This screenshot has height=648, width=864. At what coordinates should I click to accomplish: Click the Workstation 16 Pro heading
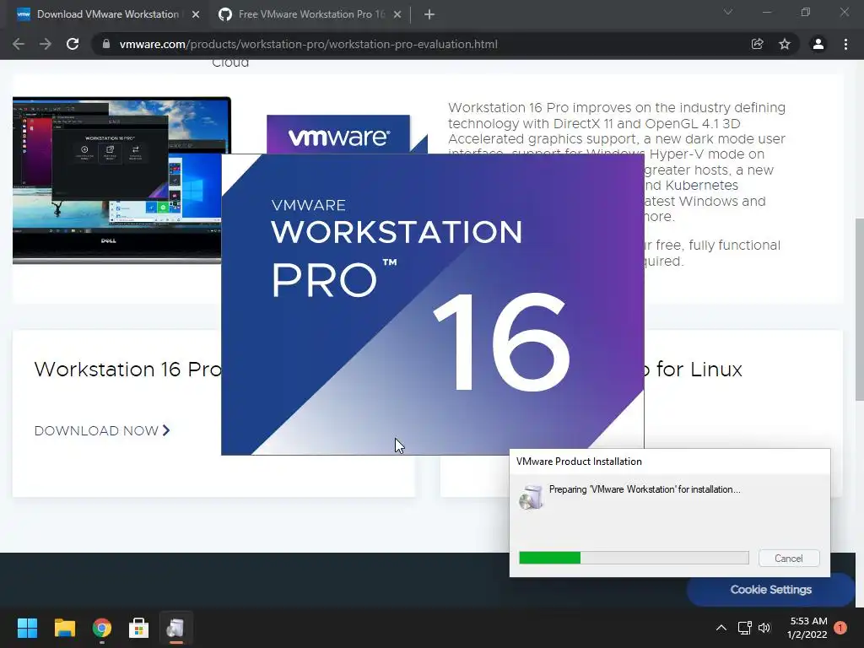tap(128, 370)
